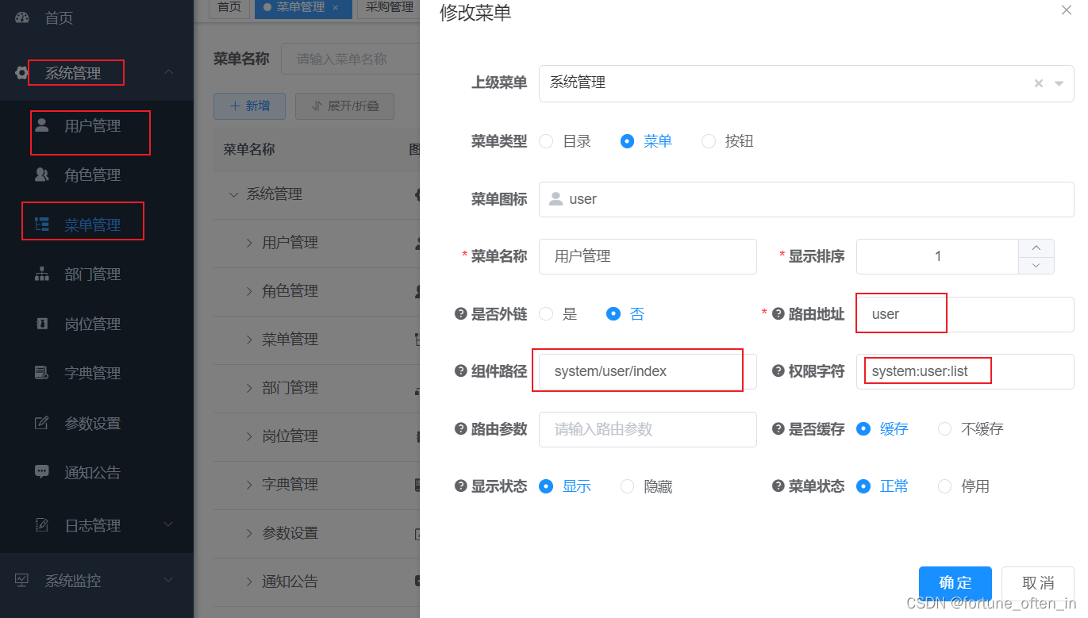Open the 上级菜单 dropdown arrow

[1059, 83]
